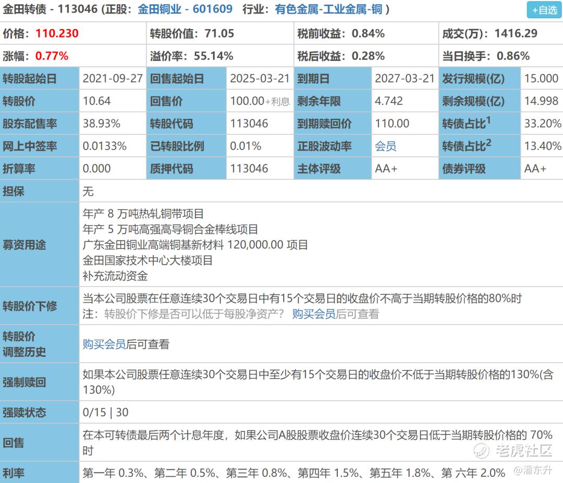Click the 转股价值 value 71.05
563x483 pixels.
219,33
